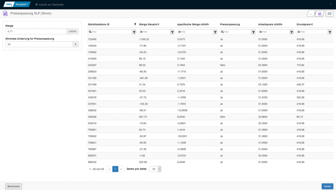Sort by Marge Gesamt € column header

[x=149, y=25]
